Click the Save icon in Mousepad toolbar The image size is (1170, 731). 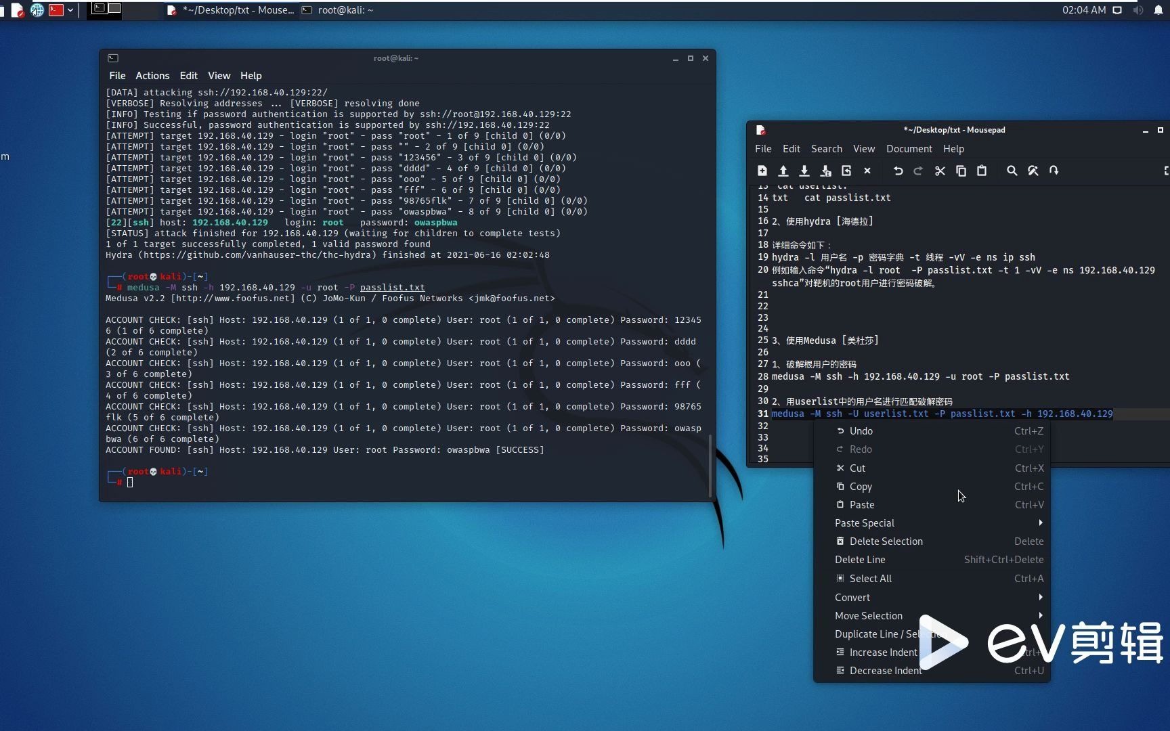pos(804,171)
